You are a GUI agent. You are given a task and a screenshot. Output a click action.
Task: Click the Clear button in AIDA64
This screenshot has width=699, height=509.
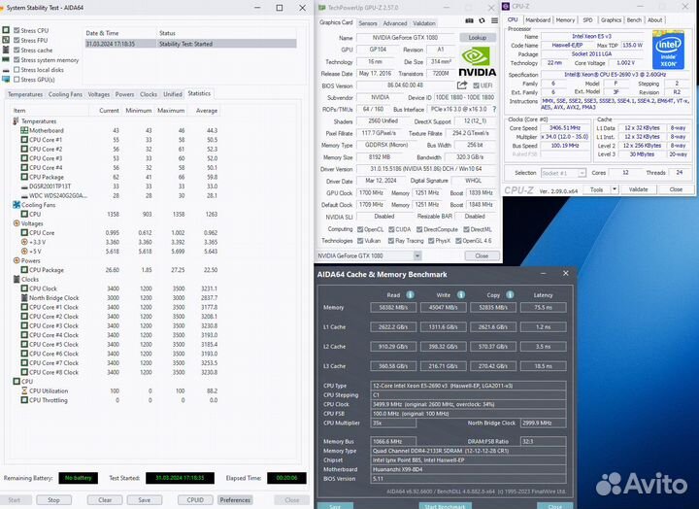click(105, 500)
